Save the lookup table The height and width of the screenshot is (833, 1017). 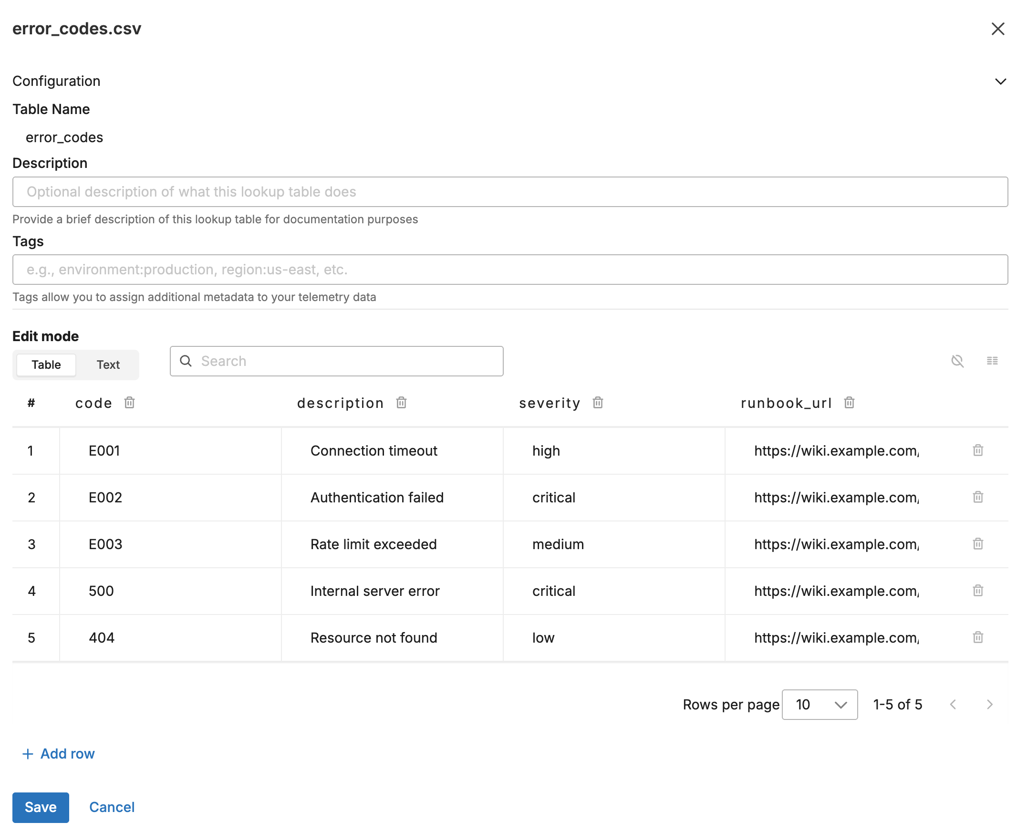(x=40, y=807)
